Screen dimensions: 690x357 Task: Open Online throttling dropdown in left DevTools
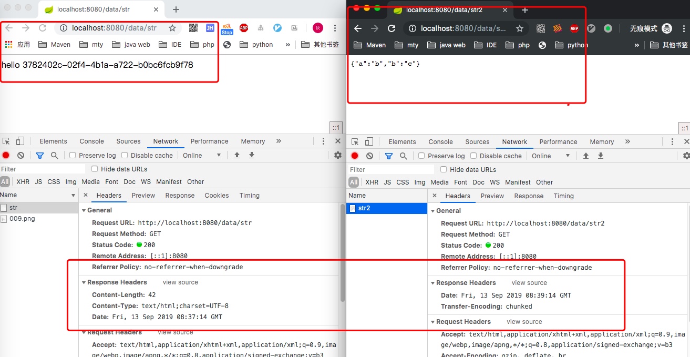click(x=202, y=155)
